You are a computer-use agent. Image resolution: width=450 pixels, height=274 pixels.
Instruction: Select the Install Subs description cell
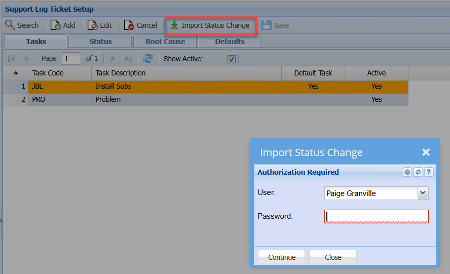pos(186,87)
